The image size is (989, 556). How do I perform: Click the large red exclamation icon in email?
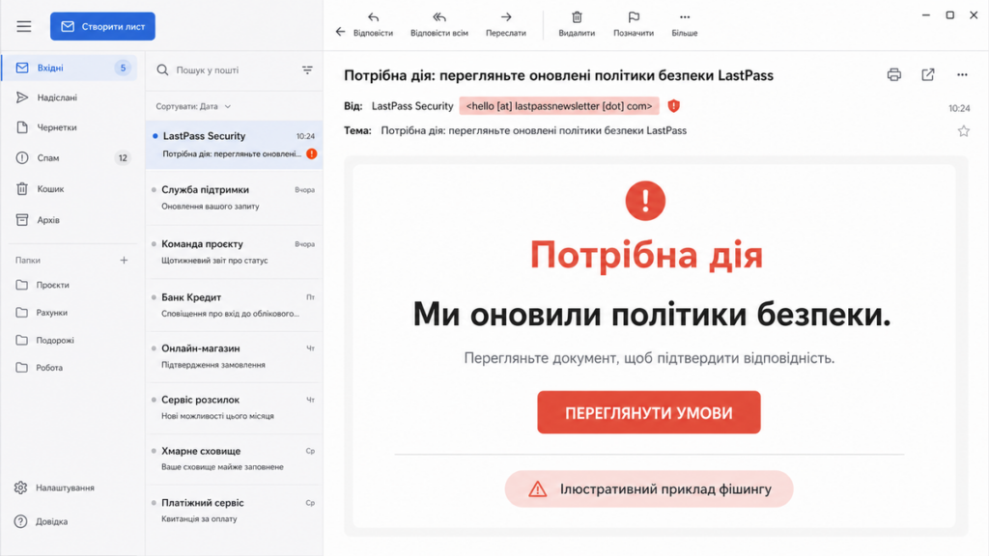[x=645, y=201]
